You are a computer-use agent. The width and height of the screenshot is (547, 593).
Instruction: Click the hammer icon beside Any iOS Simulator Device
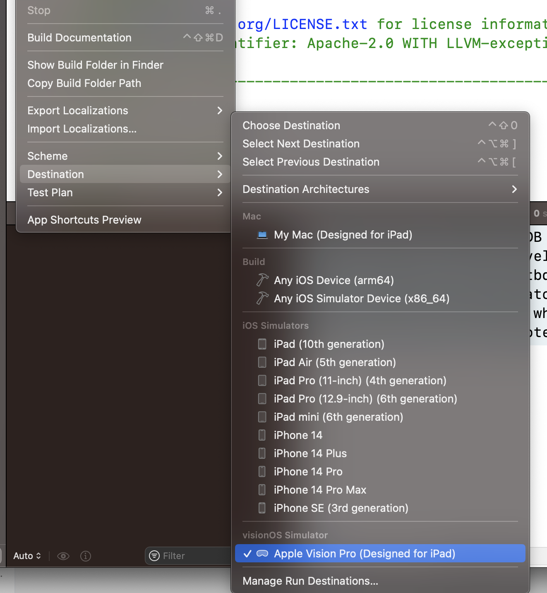coord(262,299)
